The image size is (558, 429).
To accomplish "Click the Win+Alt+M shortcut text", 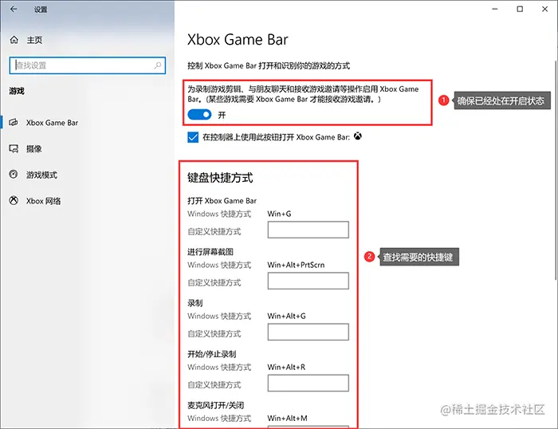I will point(287,418).
